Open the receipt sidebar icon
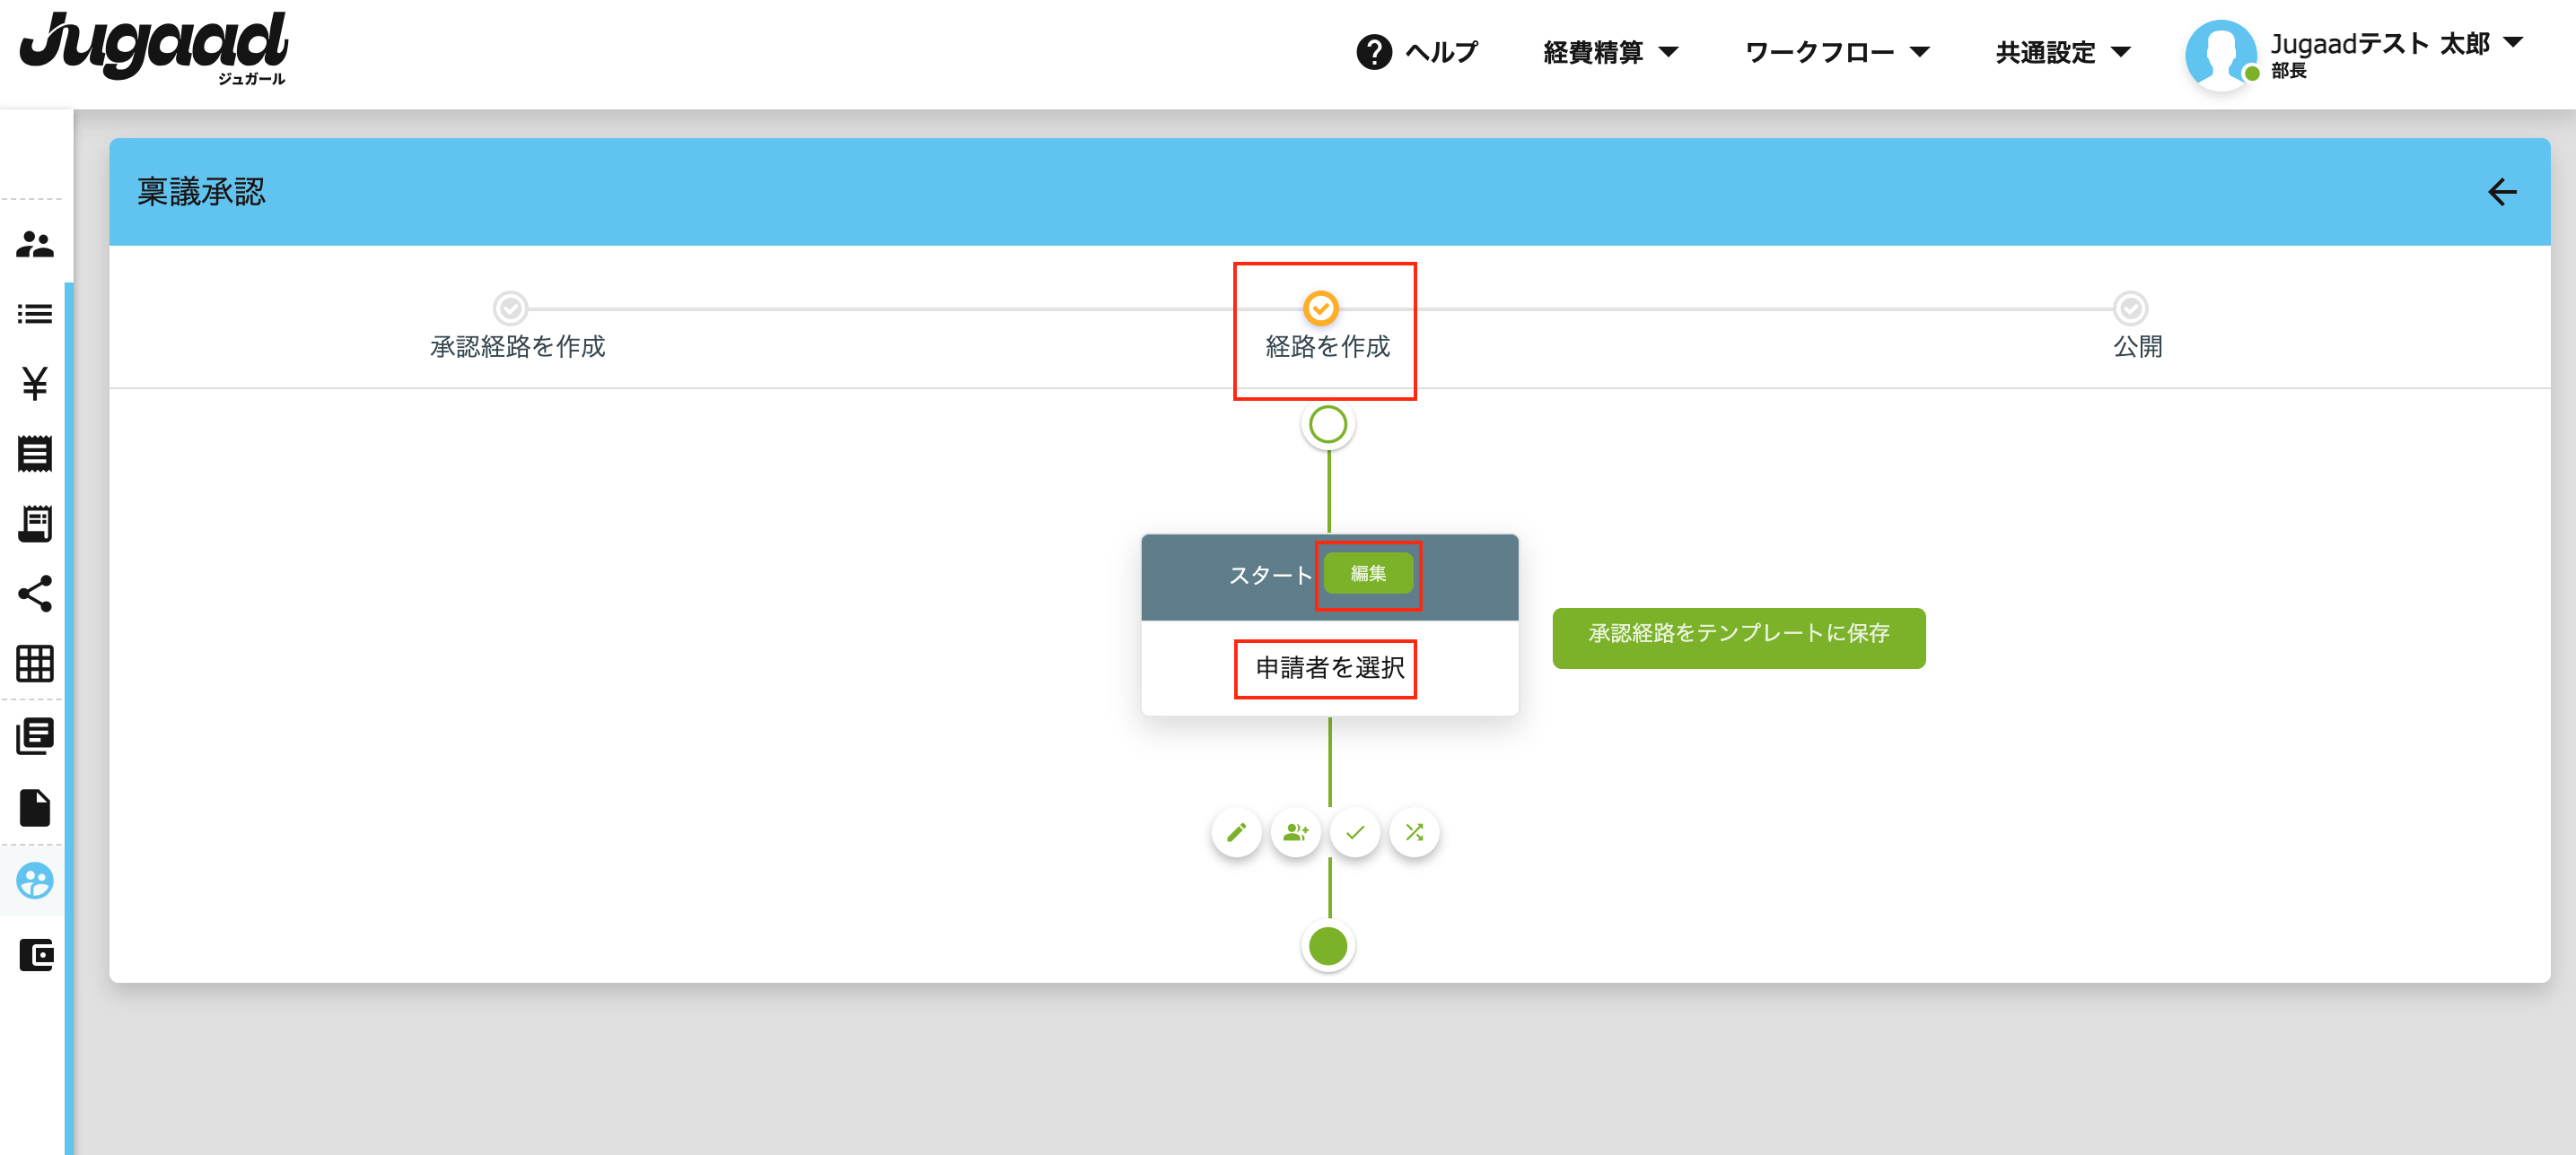The width and height of the screenshot is (2576, 1155). tap(35, 454)
